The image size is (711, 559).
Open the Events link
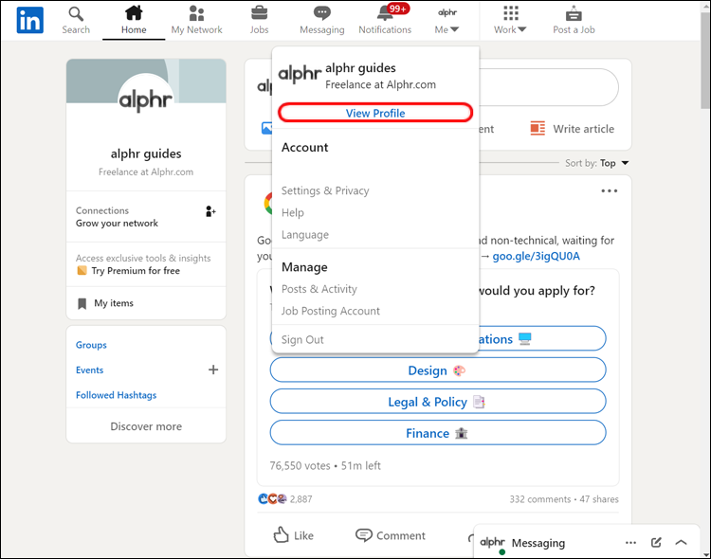[89, 370]
